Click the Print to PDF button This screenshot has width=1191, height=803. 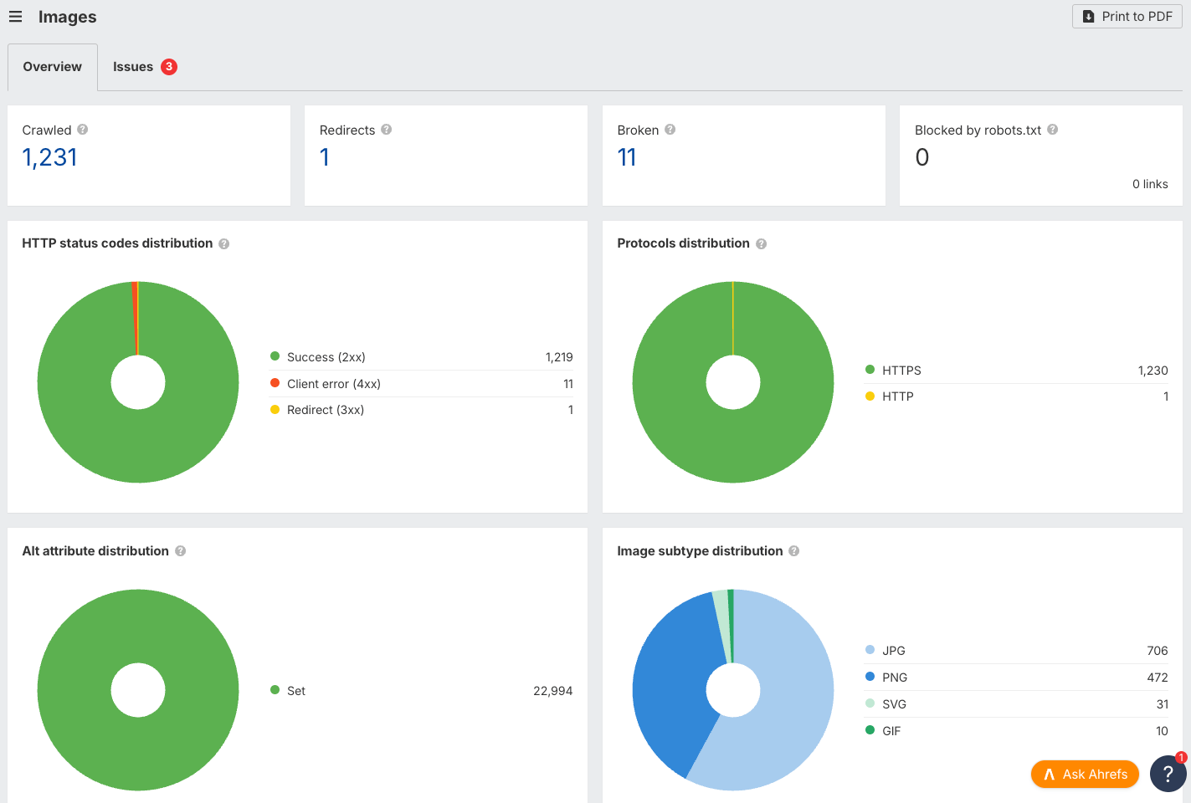point(1127,17)
